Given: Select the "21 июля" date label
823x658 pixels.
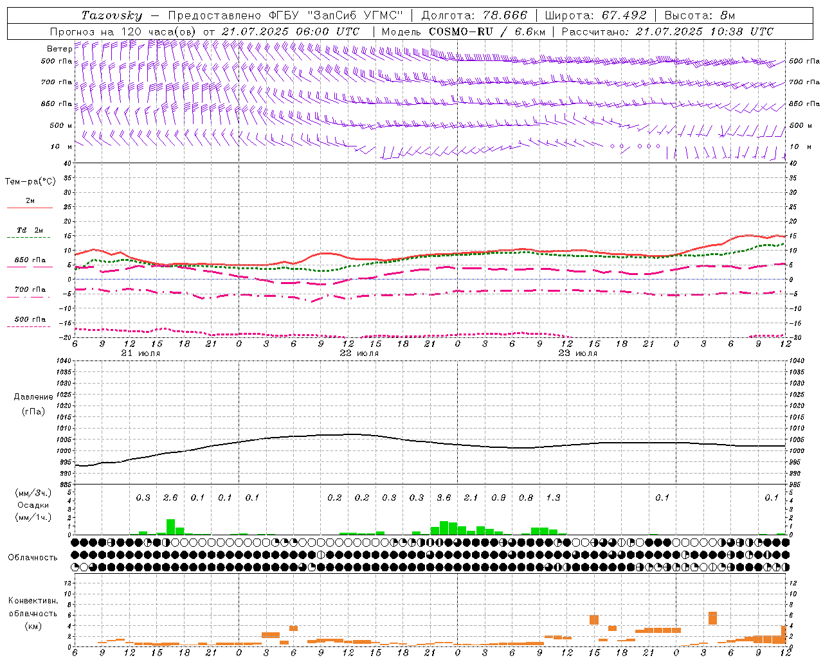Looking at the screenshot, I should [x=141, y=353].
